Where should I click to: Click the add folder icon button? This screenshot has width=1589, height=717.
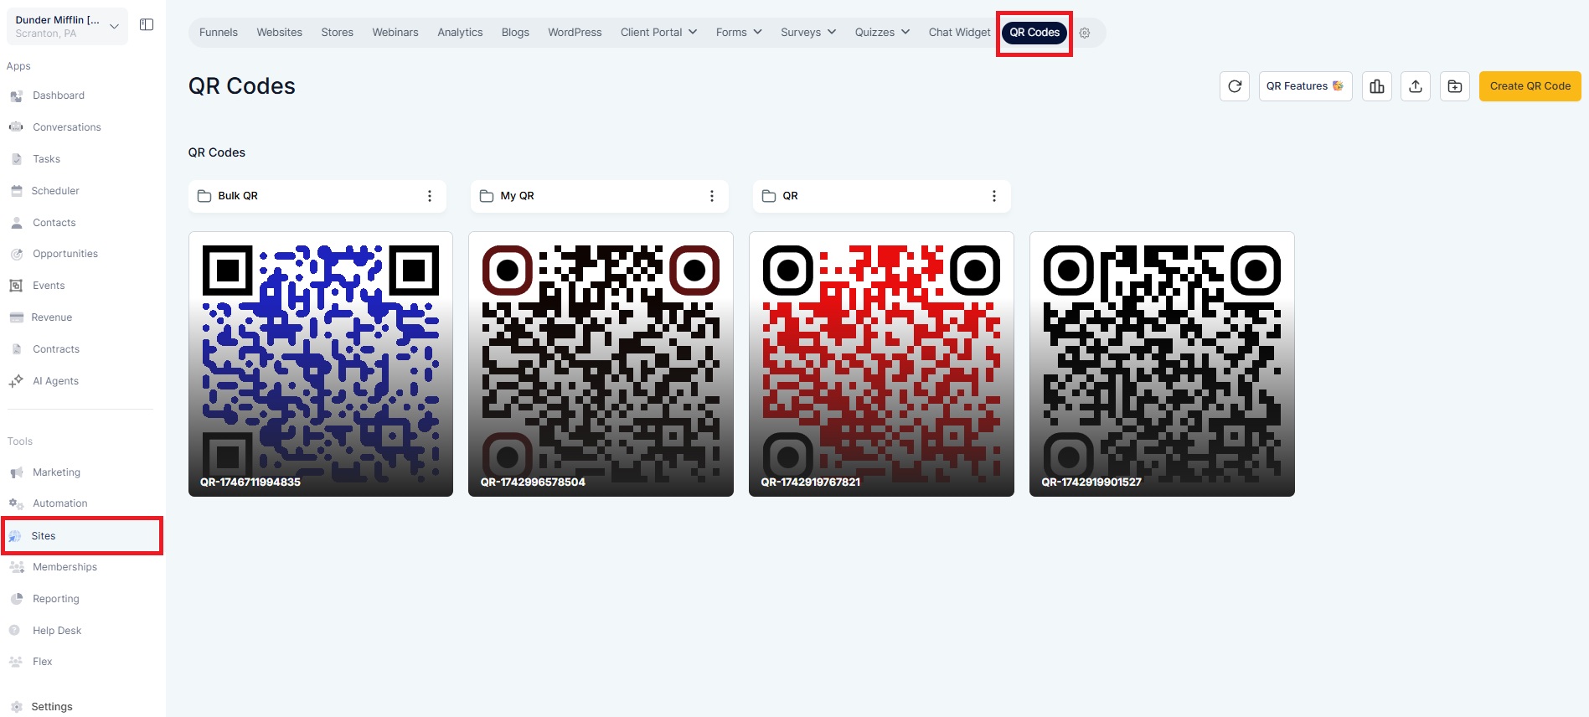[1455, 86]
